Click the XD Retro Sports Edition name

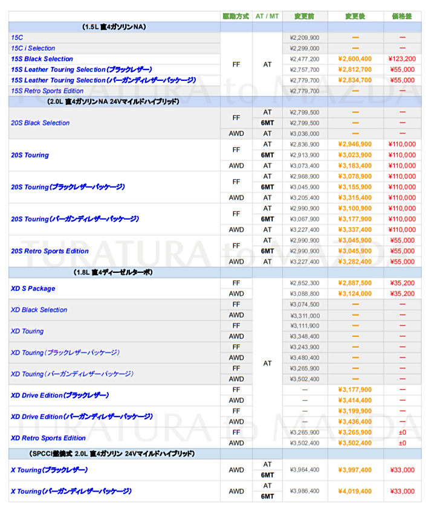pyautogui.click(x=48, y=438)
